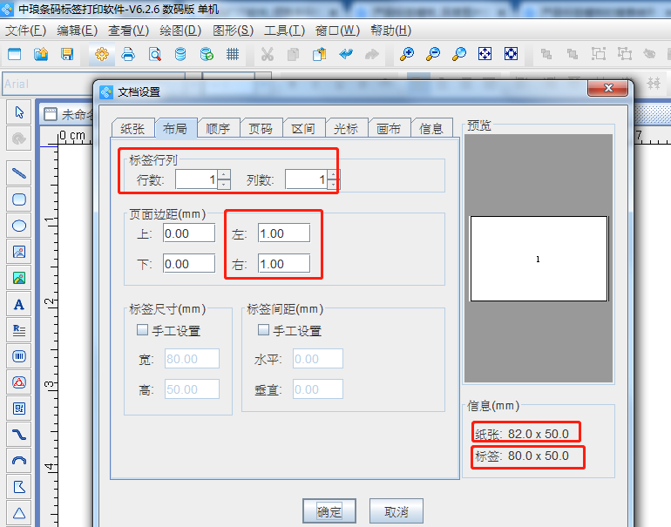Click the Print icon in toolbar
Screen dimensions: 671x527
[x=128, y=54]
